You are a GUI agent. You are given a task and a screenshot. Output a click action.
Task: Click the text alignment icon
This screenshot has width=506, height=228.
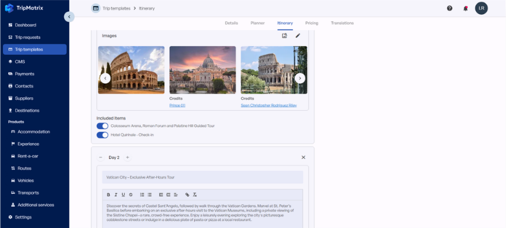[x=176, y=195]
